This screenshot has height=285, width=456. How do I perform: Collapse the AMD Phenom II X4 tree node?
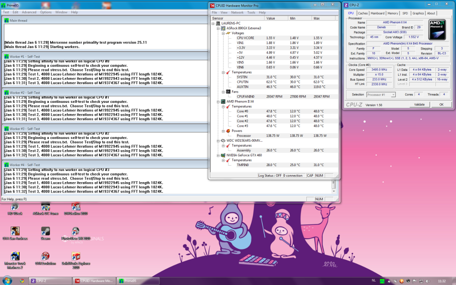pyautogui.click(x=218, y=102)
